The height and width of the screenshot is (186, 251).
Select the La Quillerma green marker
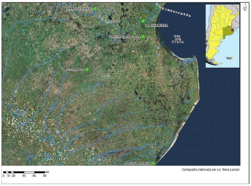point(143,21)
